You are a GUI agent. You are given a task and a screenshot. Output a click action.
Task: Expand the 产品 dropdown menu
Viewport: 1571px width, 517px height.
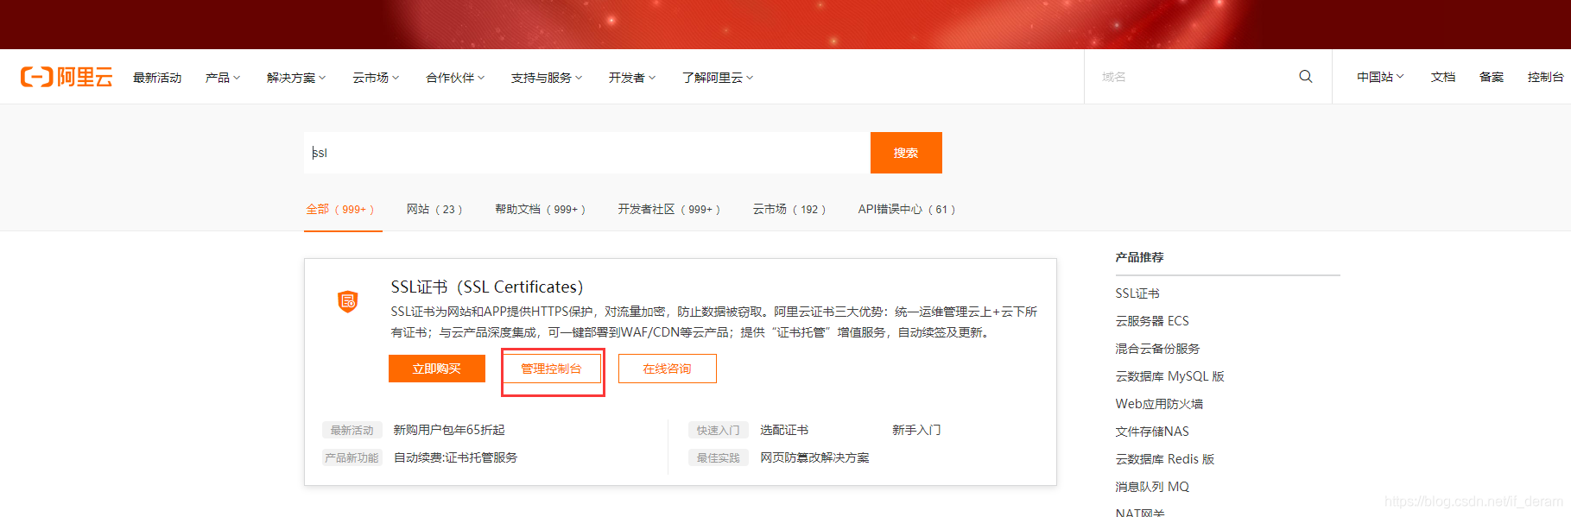point(223,78)
